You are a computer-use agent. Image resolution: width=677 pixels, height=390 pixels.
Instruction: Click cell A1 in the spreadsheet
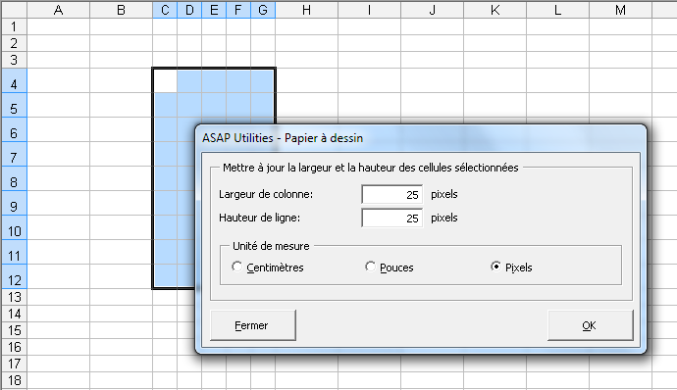pyautogui.click(x=59, y=26)
